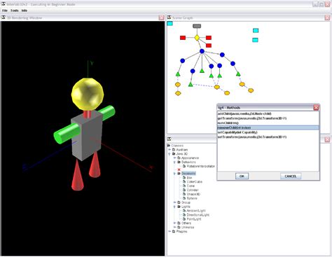Image resolution: width=332 pixels, height=266 pixels.
Task: Select RotationInterpolator in the class tree
Action: pyautogui.click(x=201, y=166)
